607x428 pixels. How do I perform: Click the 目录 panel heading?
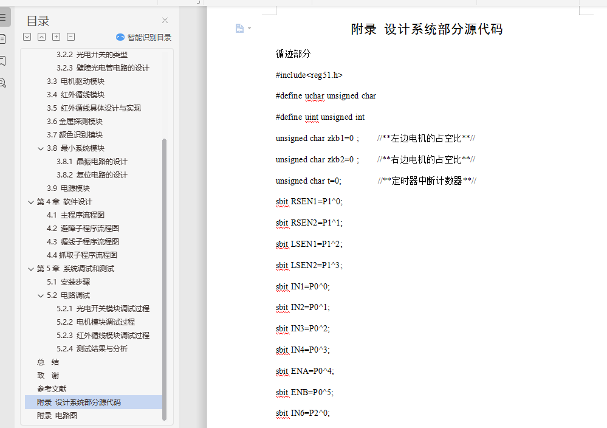pos(38,21)
